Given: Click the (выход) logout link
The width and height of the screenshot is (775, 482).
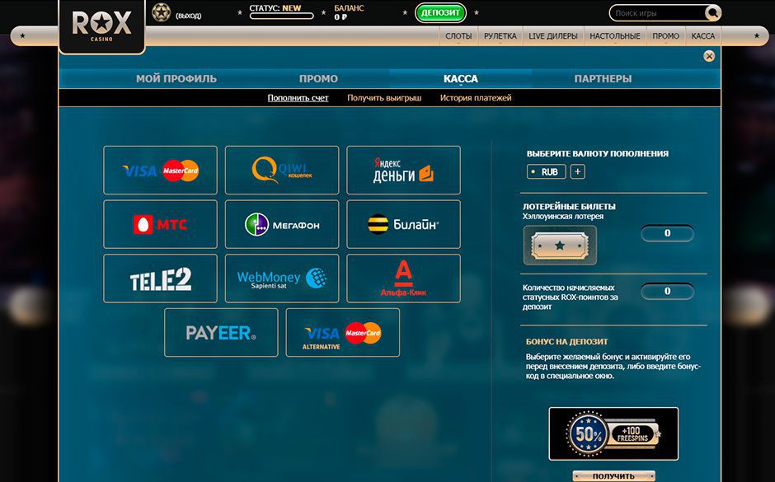Looking at the screenshot, I should pos(188,16).
